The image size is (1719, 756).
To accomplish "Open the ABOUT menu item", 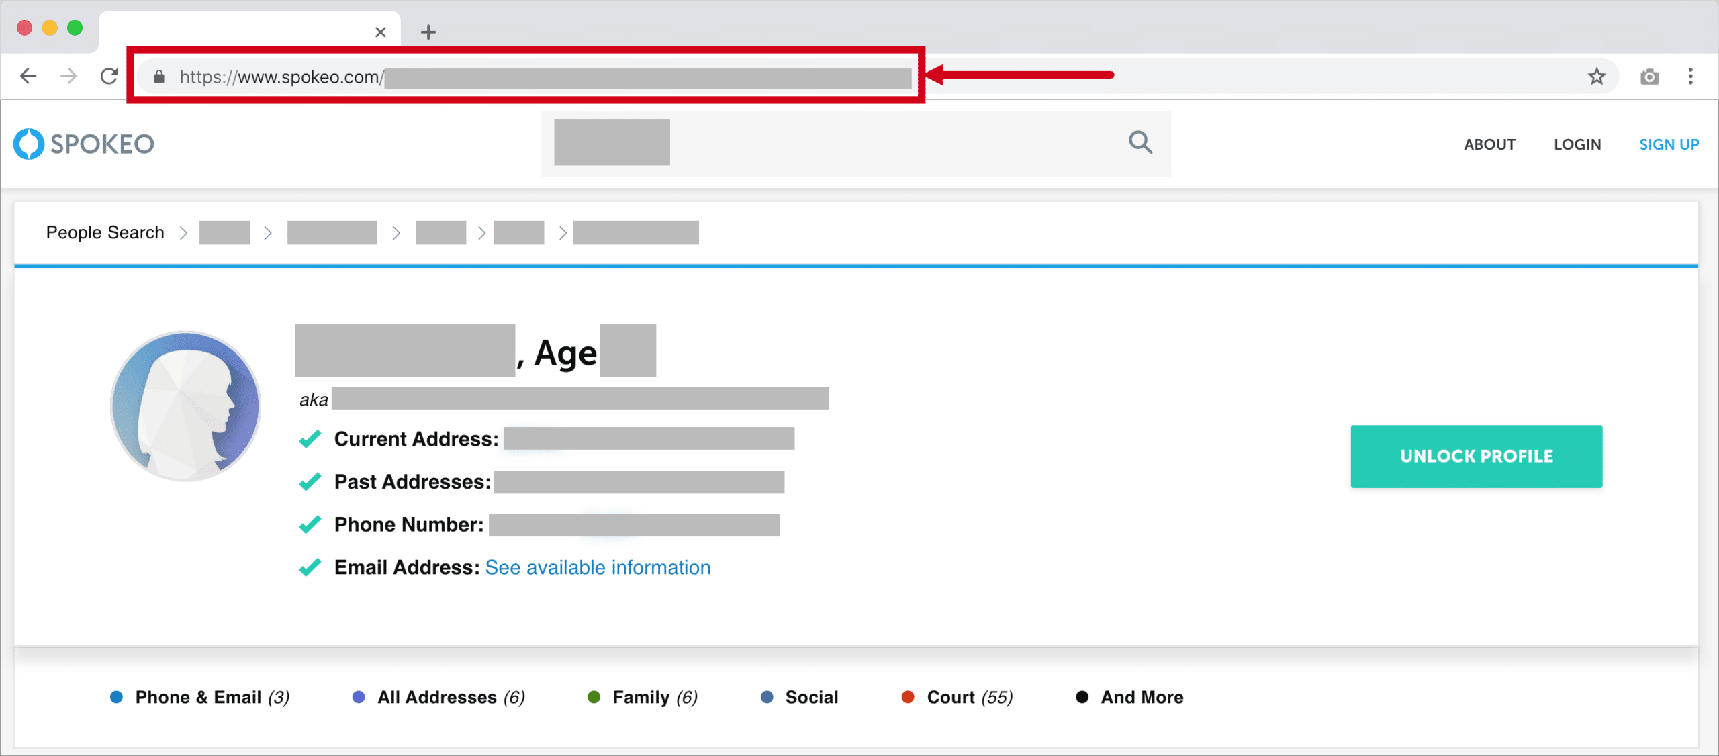I will click(x=1489, y=144).
